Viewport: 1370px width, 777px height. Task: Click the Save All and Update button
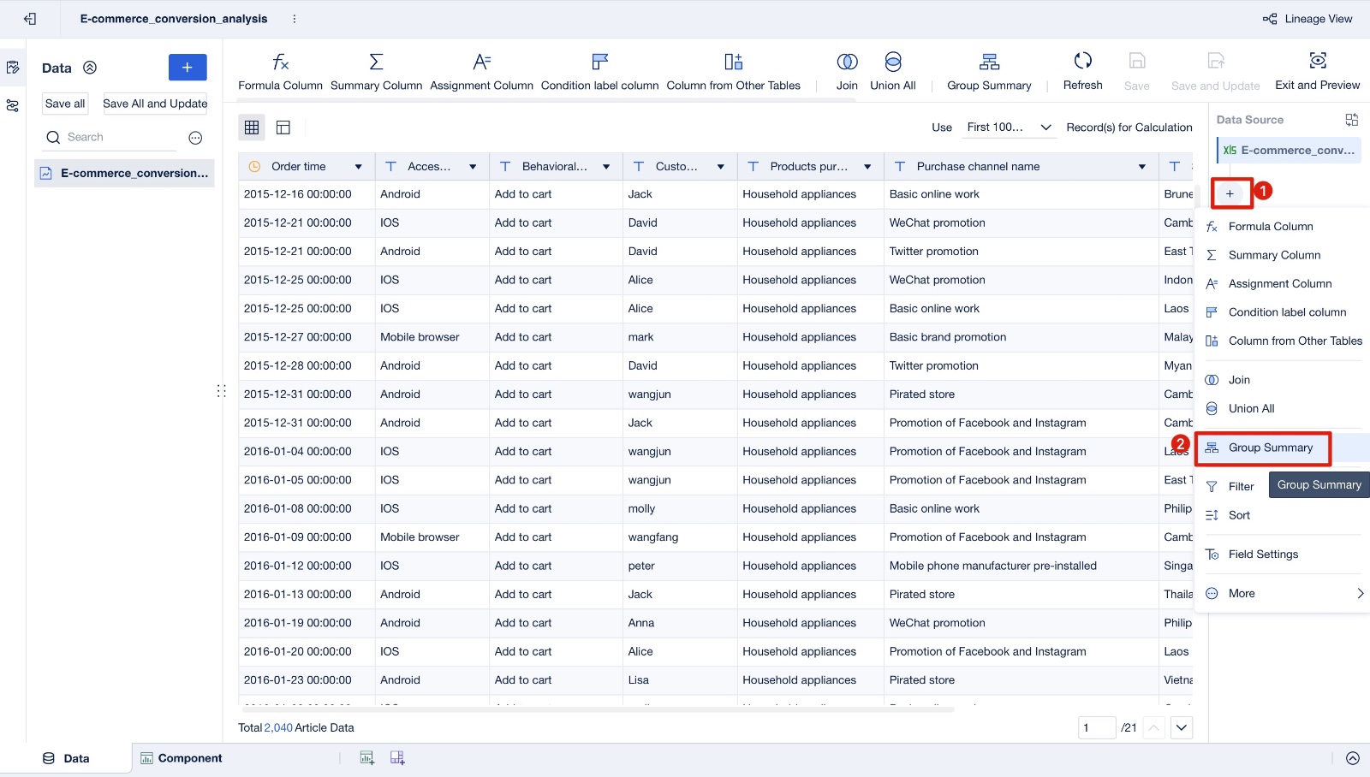pyautogui.click(x=155, y=104)
